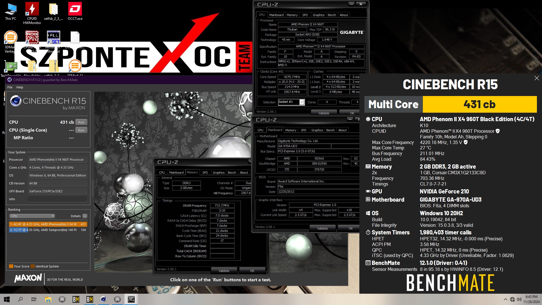Minimize the top CPU-Z window
Viewport: 542px width, 305px height.
[351, 4]
